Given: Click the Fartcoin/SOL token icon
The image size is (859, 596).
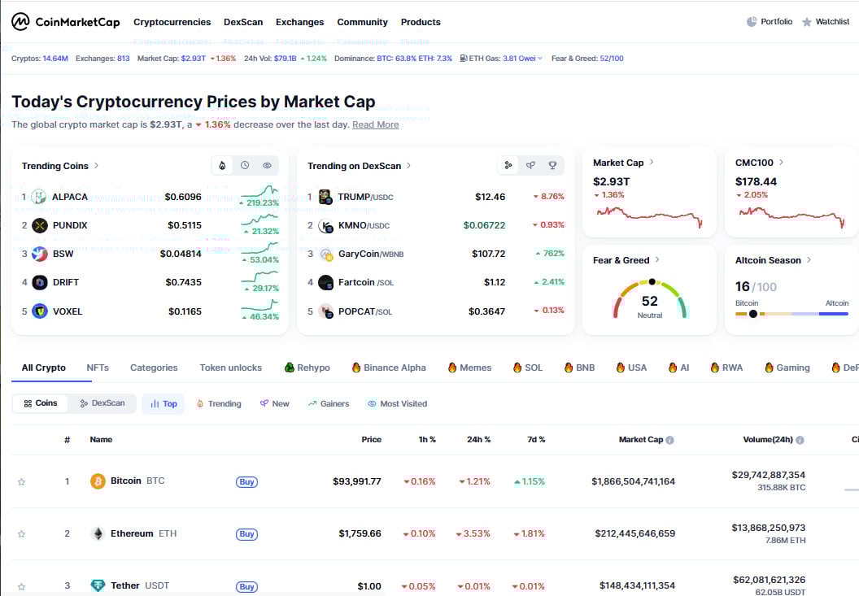Looking at the screenshot, I should [325, 282].
